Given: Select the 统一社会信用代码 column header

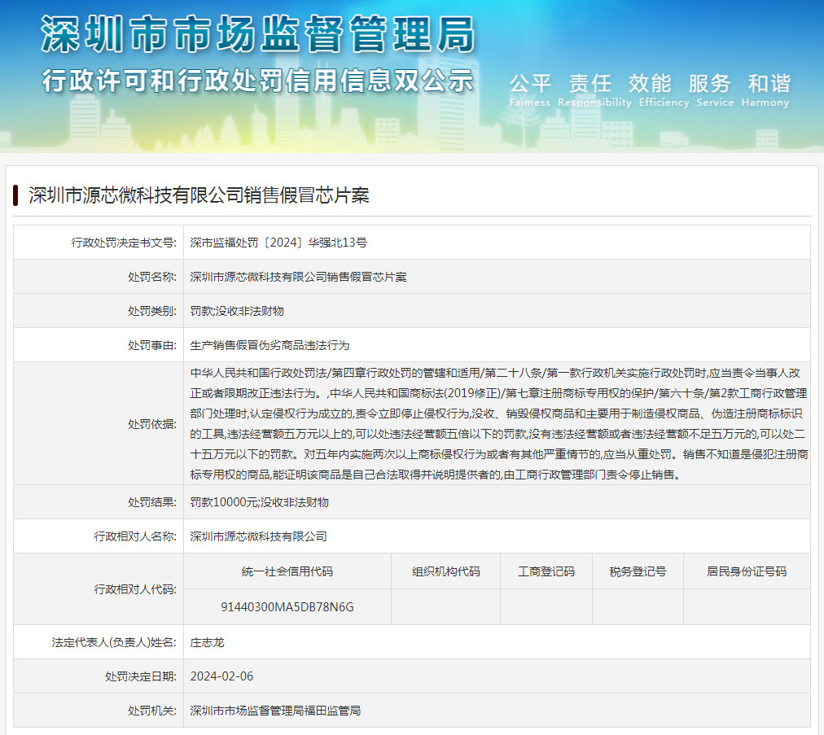Looking at the screenshot, I should click(x=287, y=571).
